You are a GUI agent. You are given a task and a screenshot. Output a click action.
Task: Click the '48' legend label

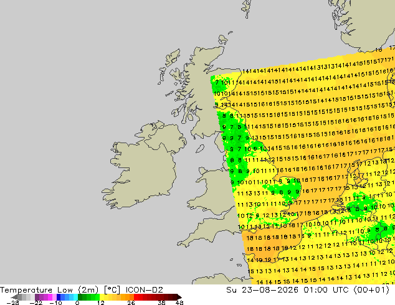click(x=179, y=303)
